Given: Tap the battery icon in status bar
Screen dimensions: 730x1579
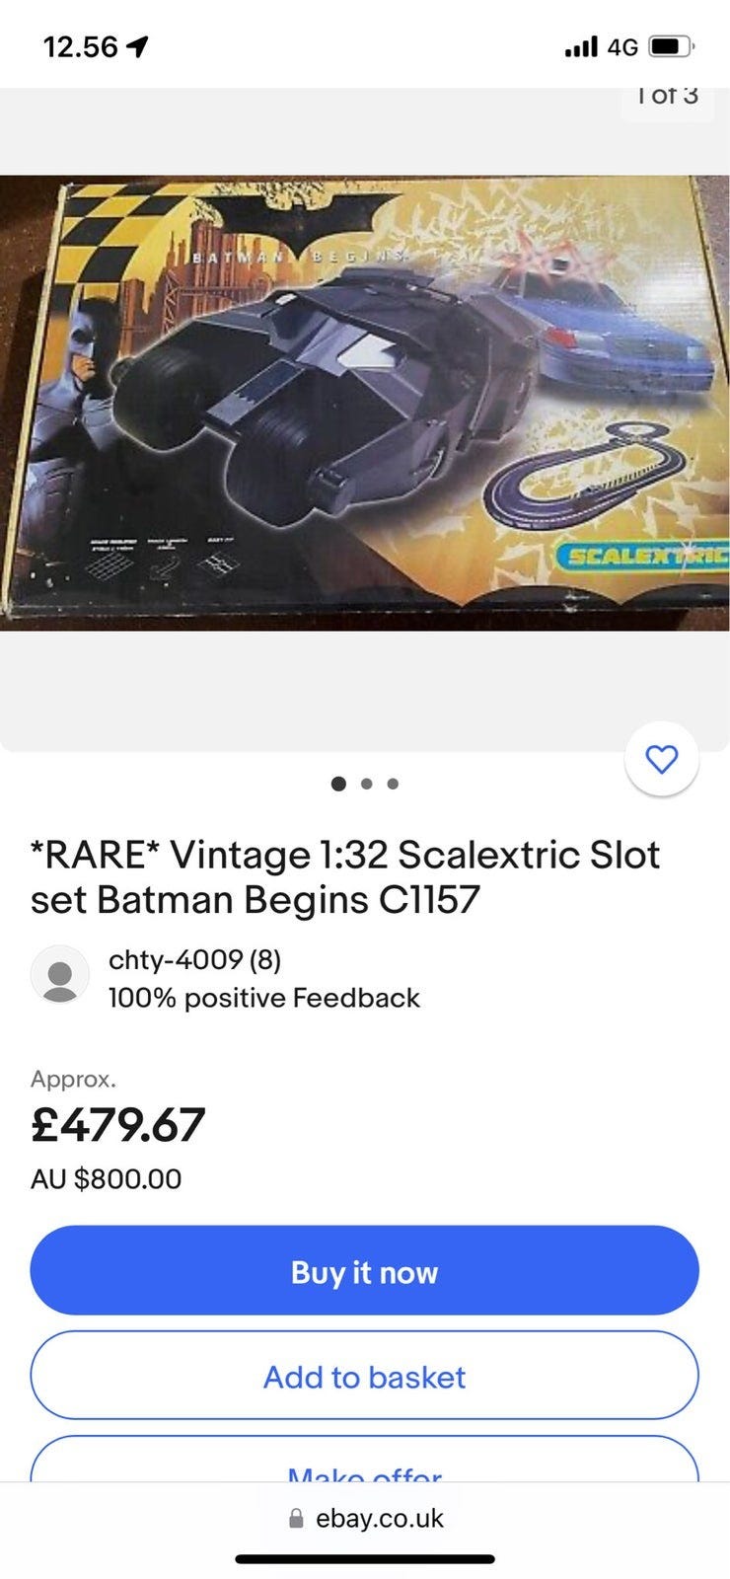Looking at the screenshot, I should [x=672, y=46].
